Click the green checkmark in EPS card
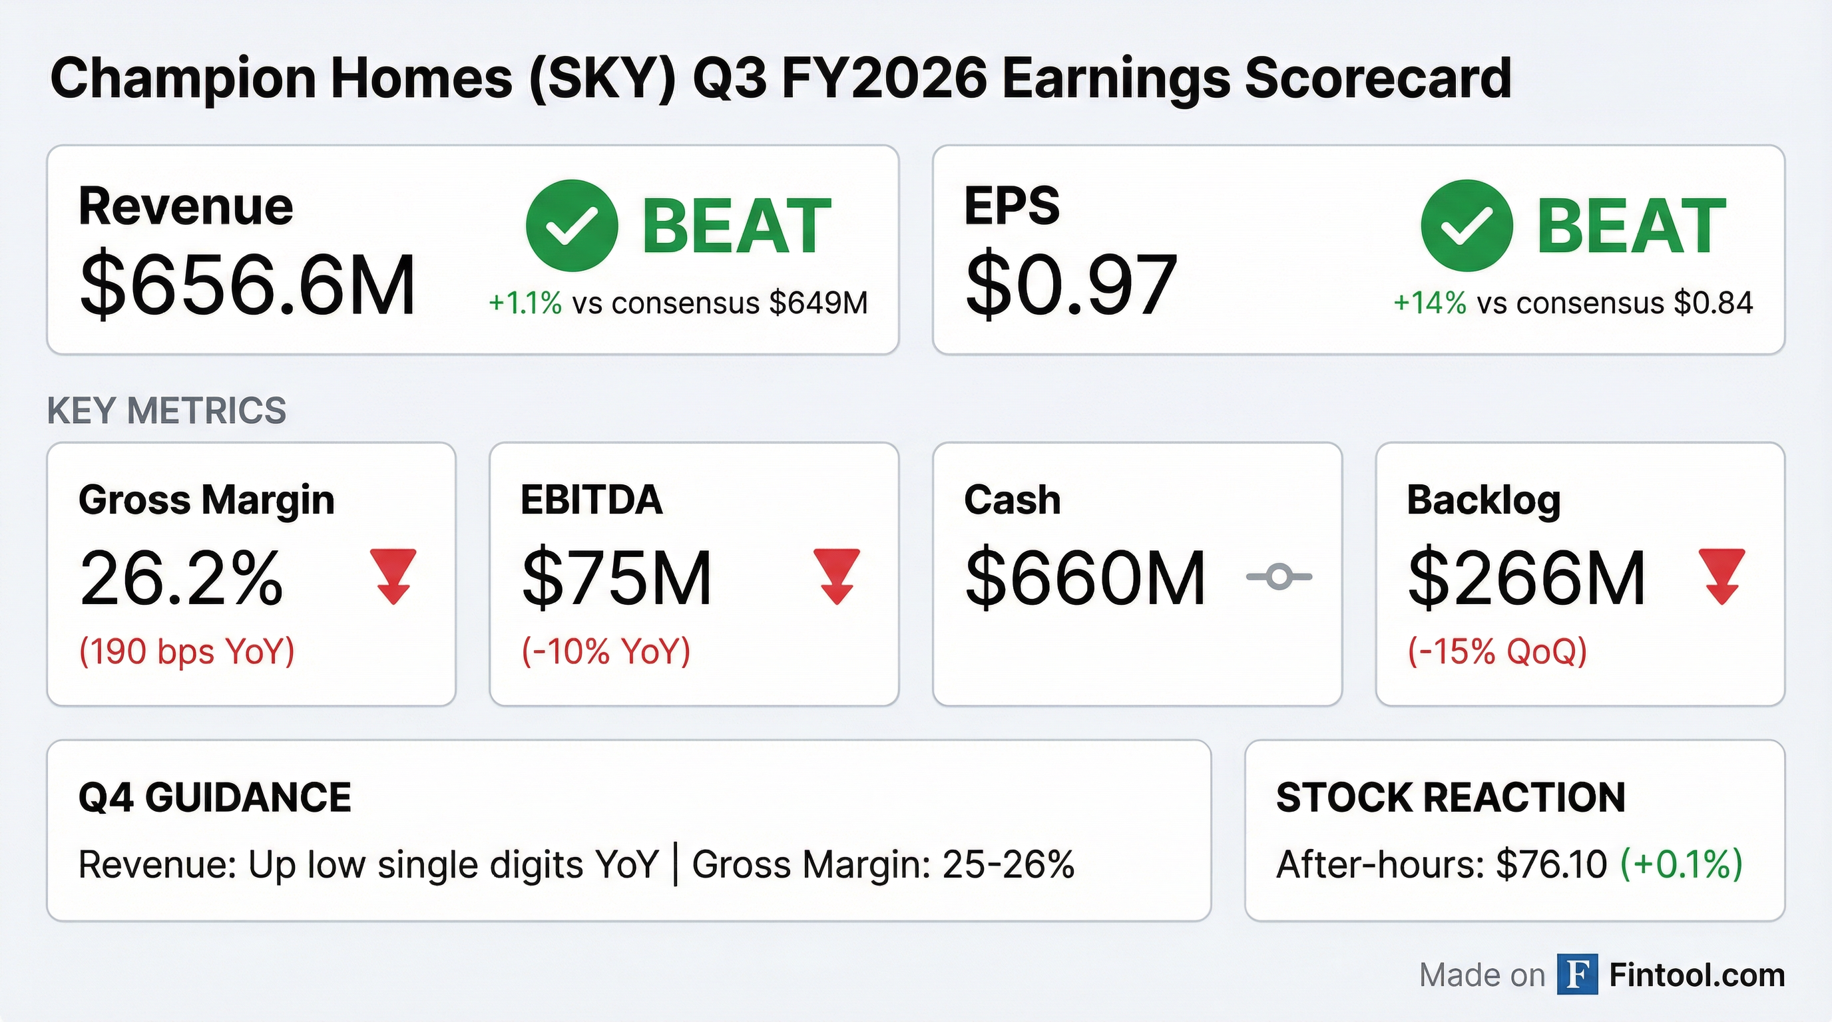The image size is (1832, 1022). tap(1466, 226)
